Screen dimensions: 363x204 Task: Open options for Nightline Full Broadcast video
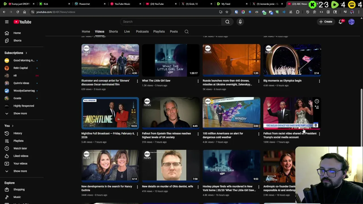[137, 134]
